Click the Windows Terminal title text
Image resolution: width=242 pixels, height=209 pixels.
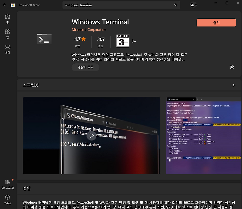100,22
